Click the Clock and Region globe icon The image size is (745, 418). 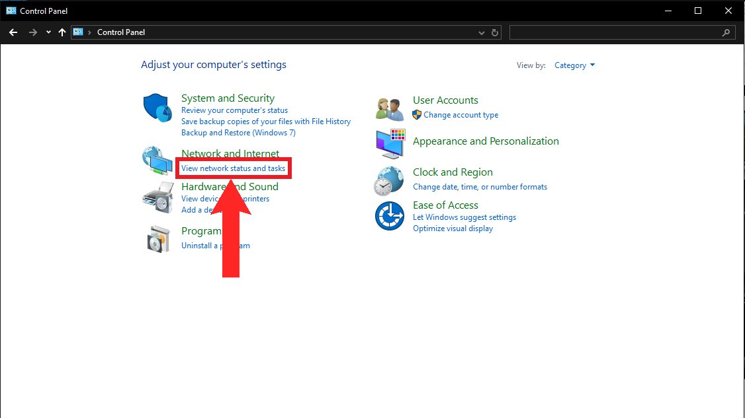[389, 180]
